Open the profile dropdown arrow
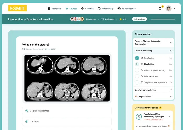Screen dimensions: 183x130 174,9
